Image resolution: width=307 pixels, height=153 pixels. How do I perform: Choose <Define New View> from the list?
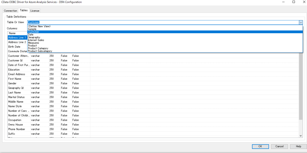click(165, 26)
